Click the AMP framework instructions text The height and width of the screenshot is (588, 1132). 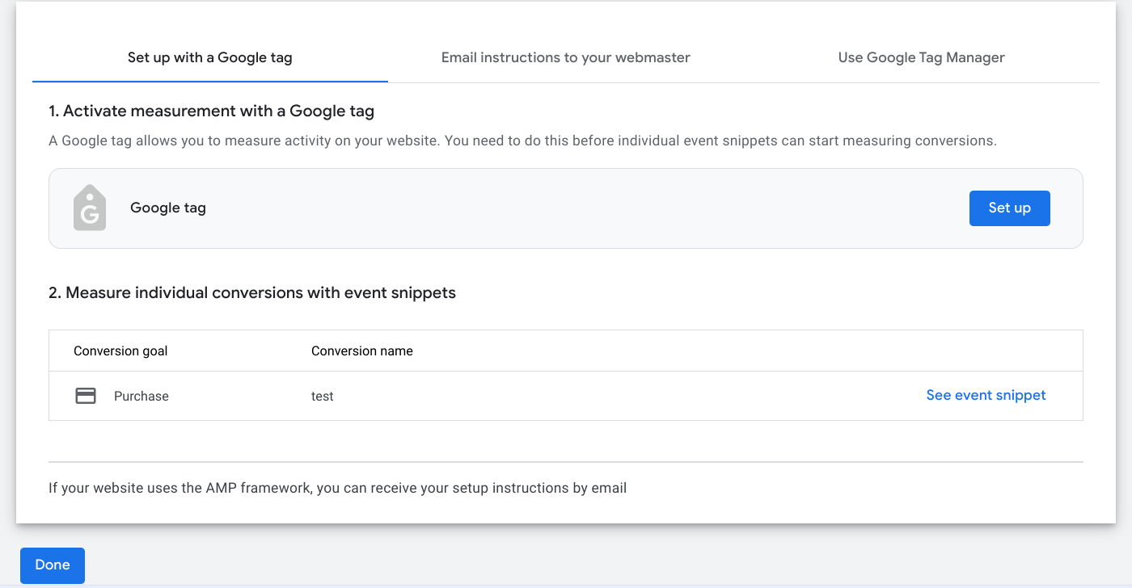tap(337, 488)
